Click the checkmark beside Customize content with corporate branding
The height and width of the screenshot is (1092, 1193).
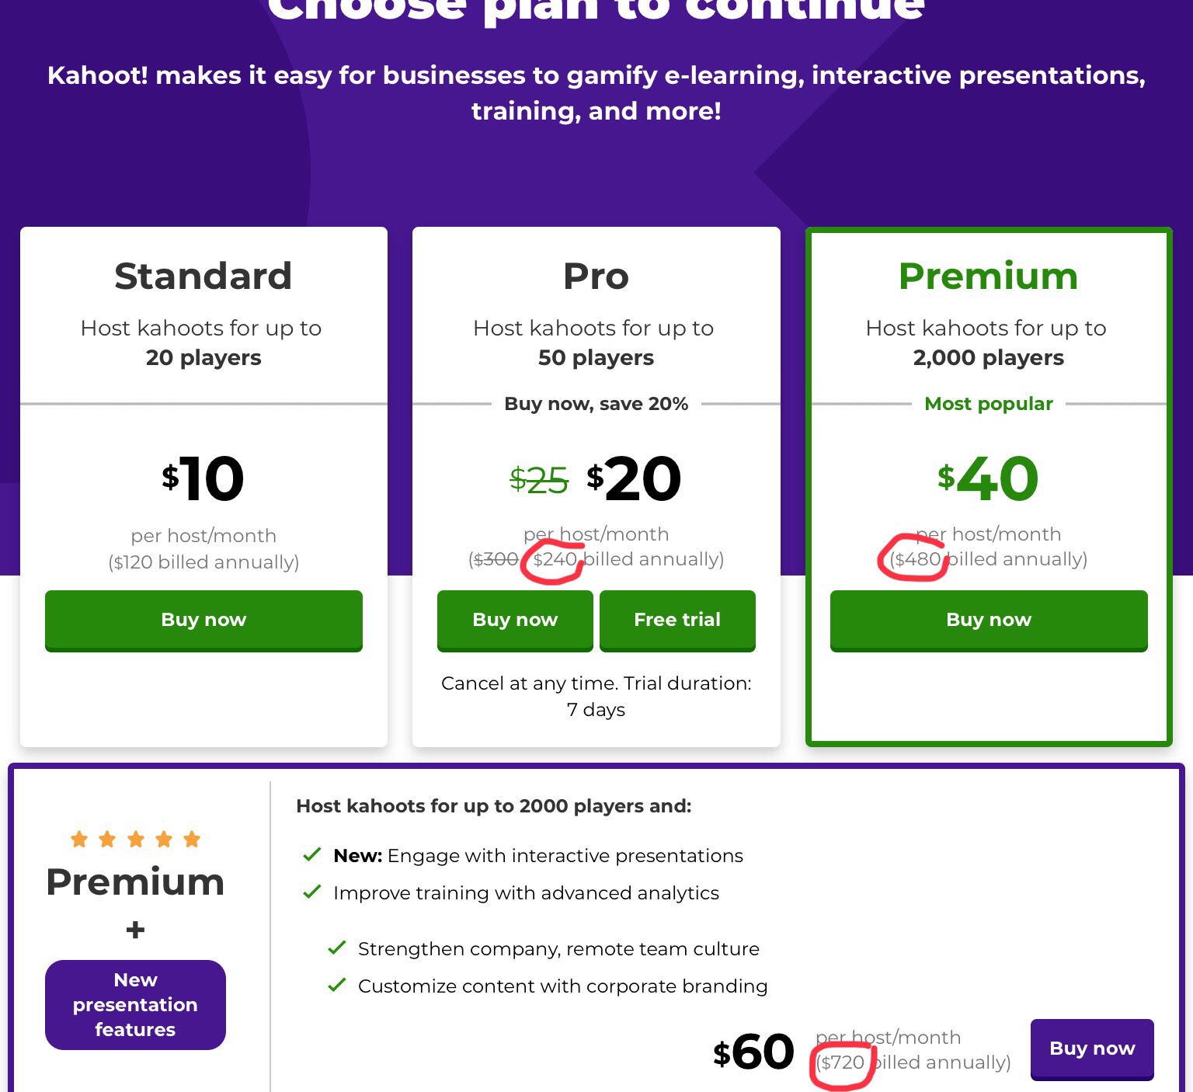pyautogui.click(x=337, y=986)
